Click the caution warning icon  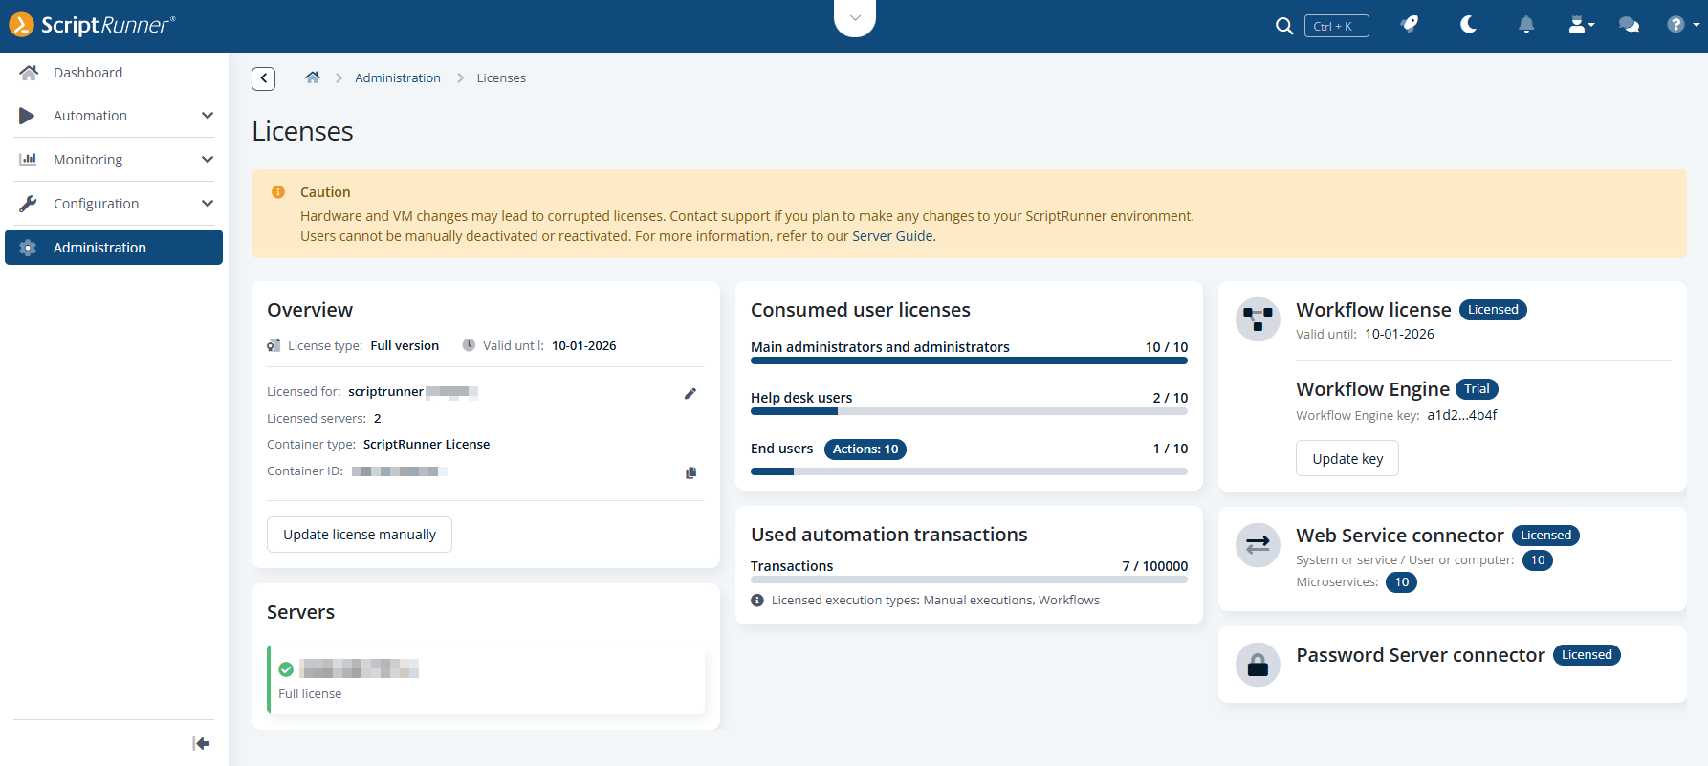[278, 192]
